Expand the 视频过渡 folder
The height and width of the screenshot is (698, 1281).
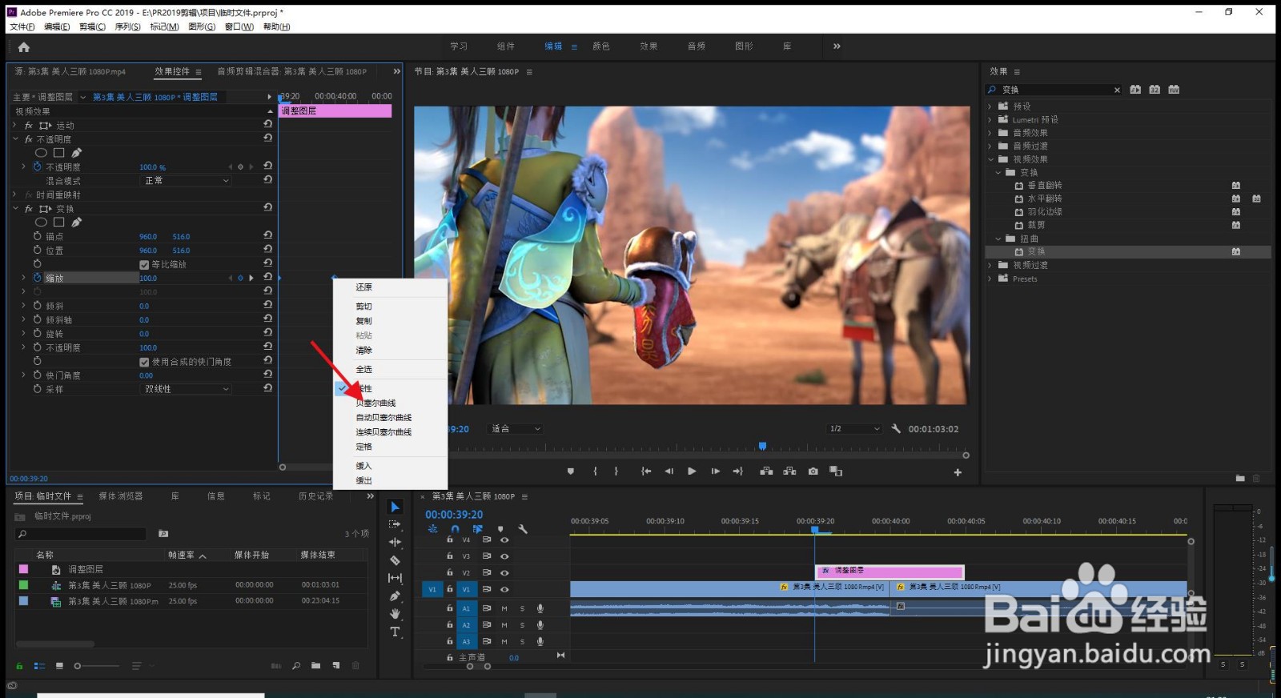click(990, 265)
